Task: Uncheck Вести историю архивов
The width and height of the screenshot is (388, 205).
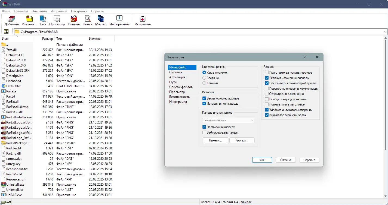Action: [x=204, y=98]
